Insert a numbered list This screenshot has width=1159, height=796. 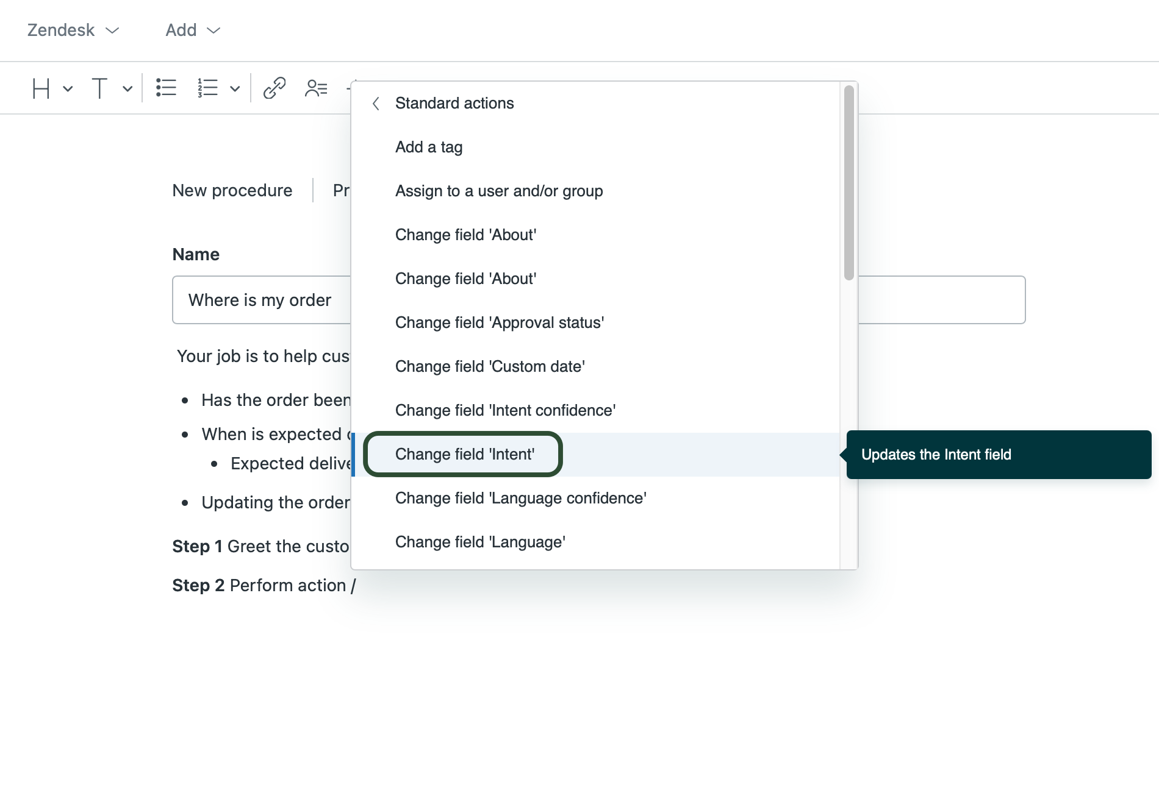(x=207, y=88)
